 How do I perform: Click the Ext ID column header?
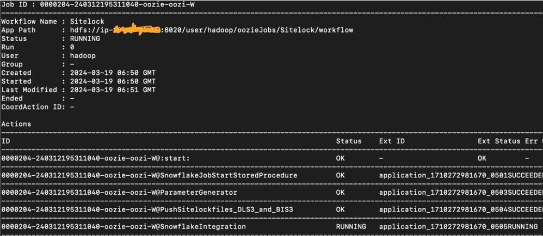pos(392,141)
